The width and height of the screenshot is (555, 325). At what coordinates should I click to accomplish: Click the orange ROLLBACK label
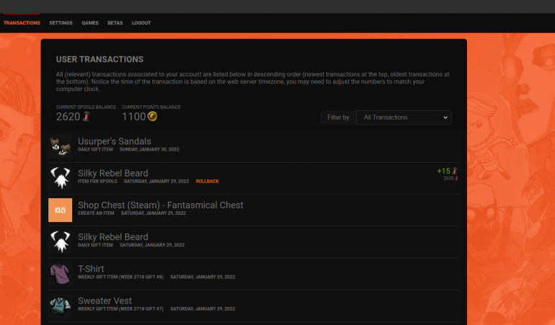click(x=208, y=182)
